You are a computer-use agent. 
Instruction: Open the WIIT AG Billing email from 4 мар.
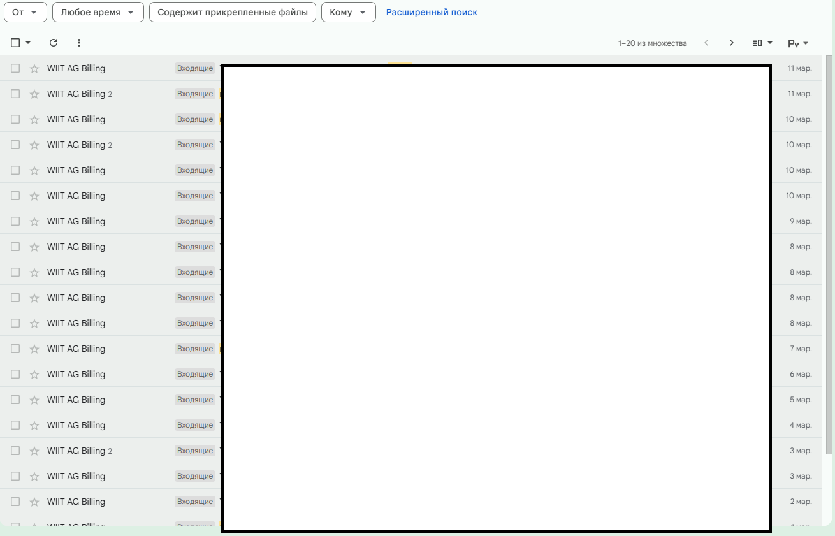410,425
